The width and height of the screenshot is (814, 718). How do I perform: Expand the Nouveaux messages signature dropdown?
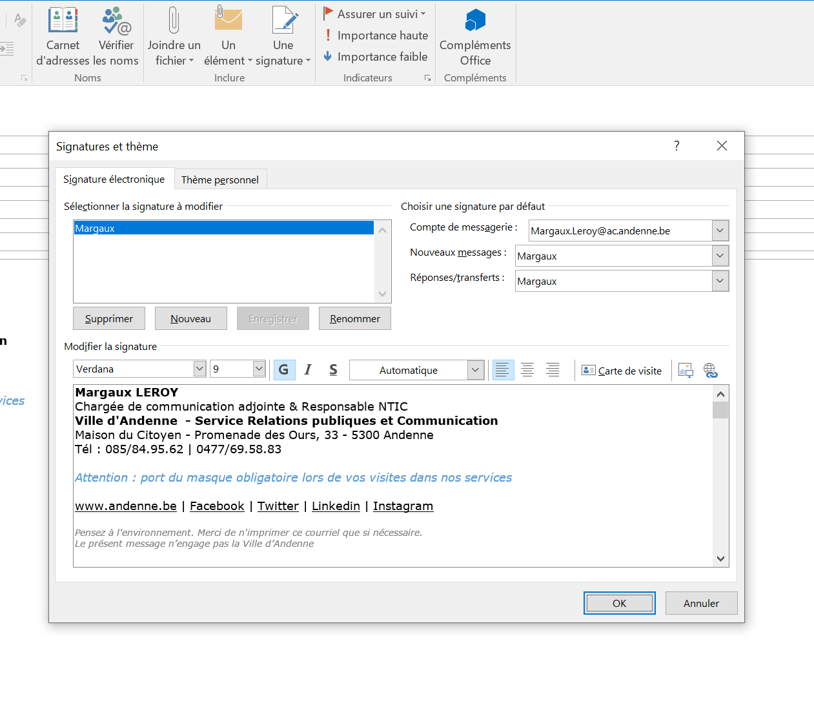click(720, 256)
